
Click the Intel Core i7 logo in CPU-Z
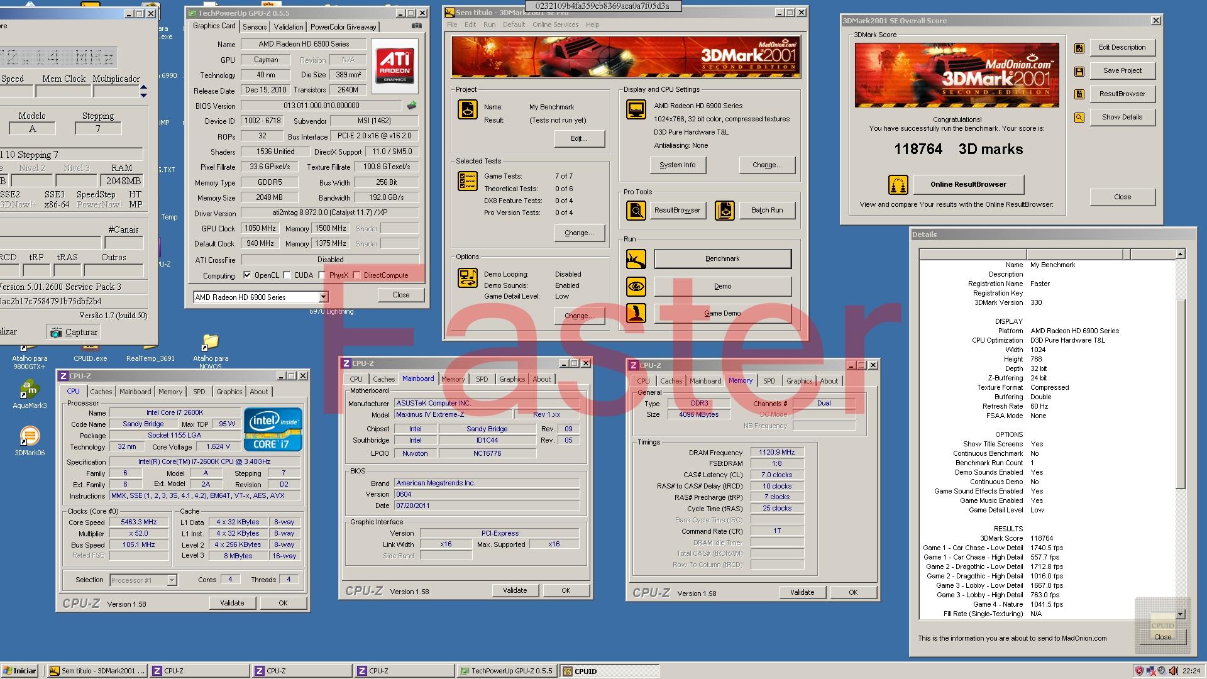pyautogui.click(x=273, y=429)
